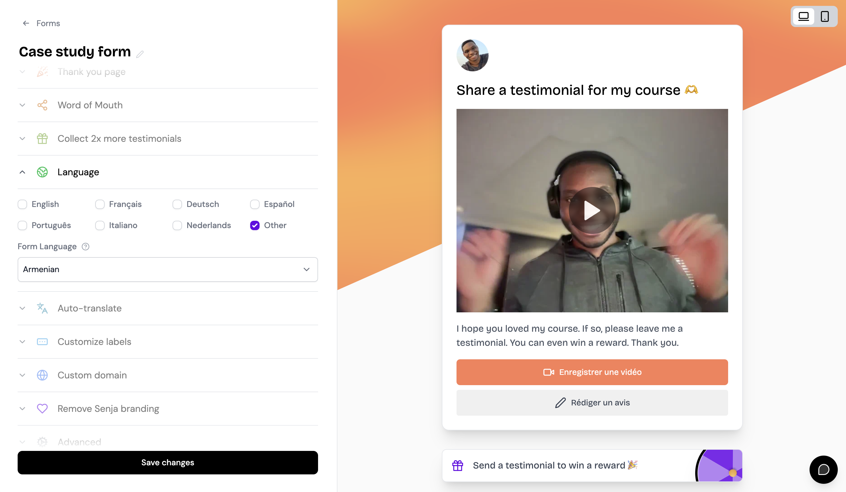Collapse the Language section chevron

point(23,172)
